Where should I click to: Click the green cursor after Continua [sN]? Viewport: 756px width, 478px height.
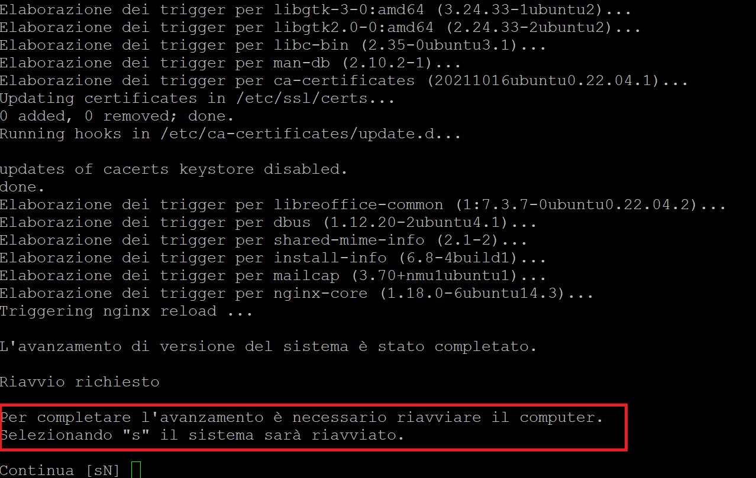click(x=135, y=470)
